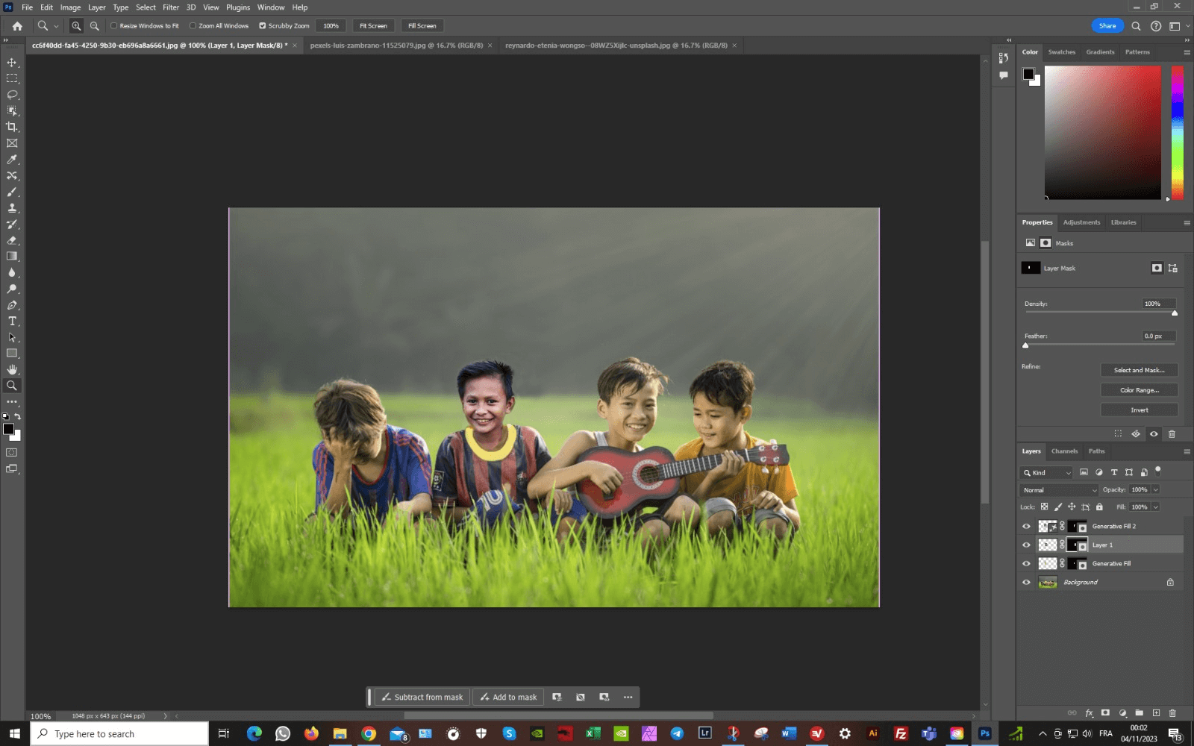The width and height of the screenshot is (1194, 746).
Task: Enable Zoom All Windows checkbox
Action: click(193, 26)
